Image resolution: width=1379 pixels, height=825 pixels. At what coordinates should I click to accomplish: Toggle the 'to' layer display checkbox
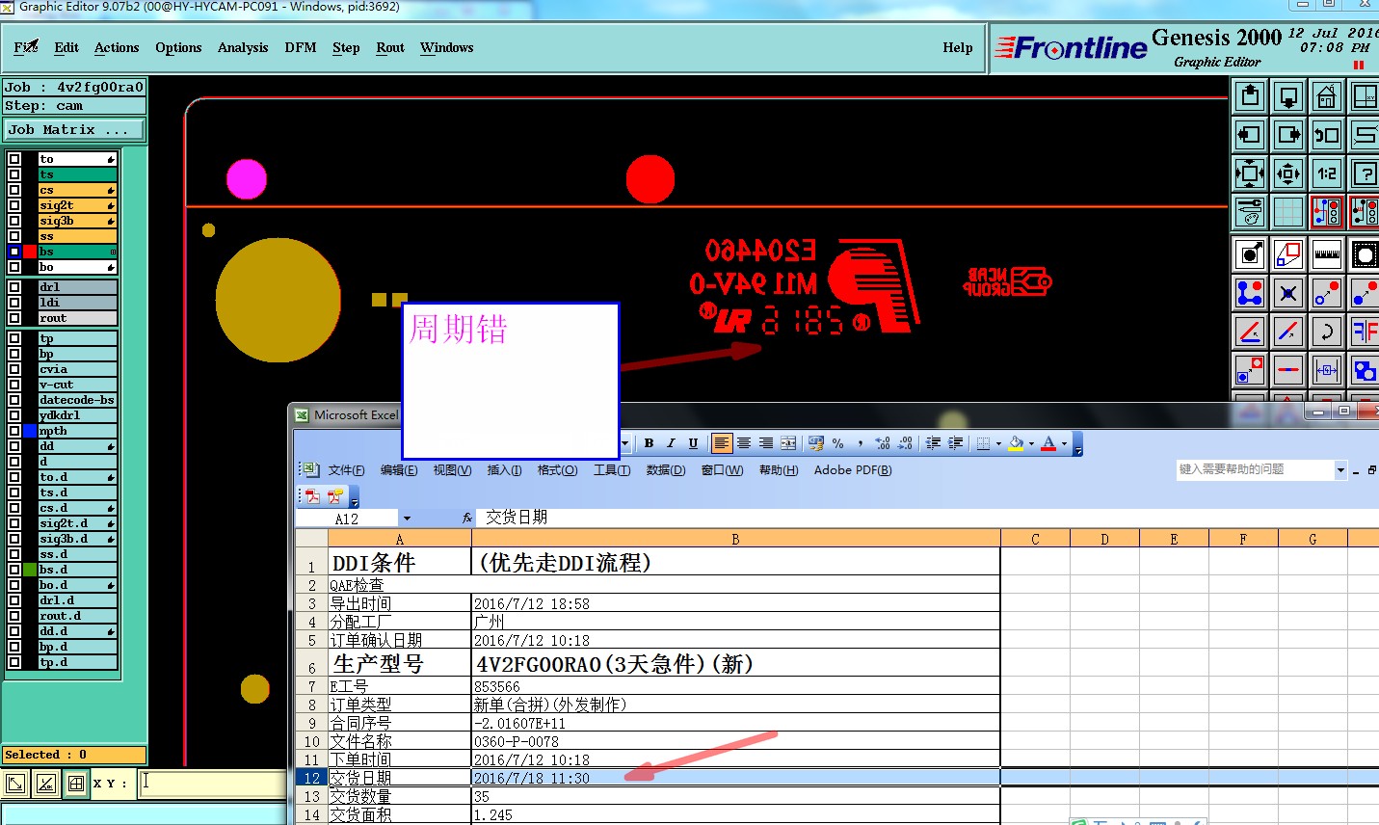[14, 159]
